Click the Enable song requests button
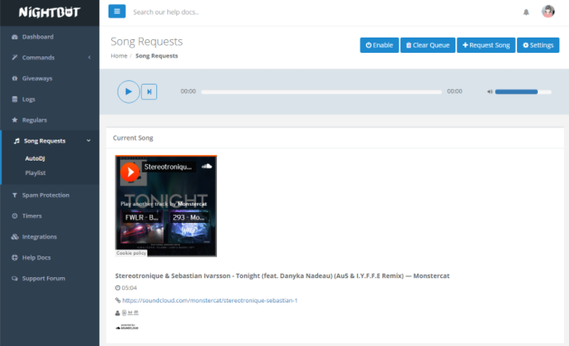Image resolution: width=569 pixels, height=346 pixels. coord(379,45)
